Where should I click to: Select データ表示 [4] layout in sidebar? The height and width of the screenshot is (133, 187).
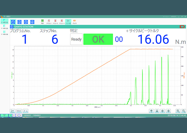point(4,33)
